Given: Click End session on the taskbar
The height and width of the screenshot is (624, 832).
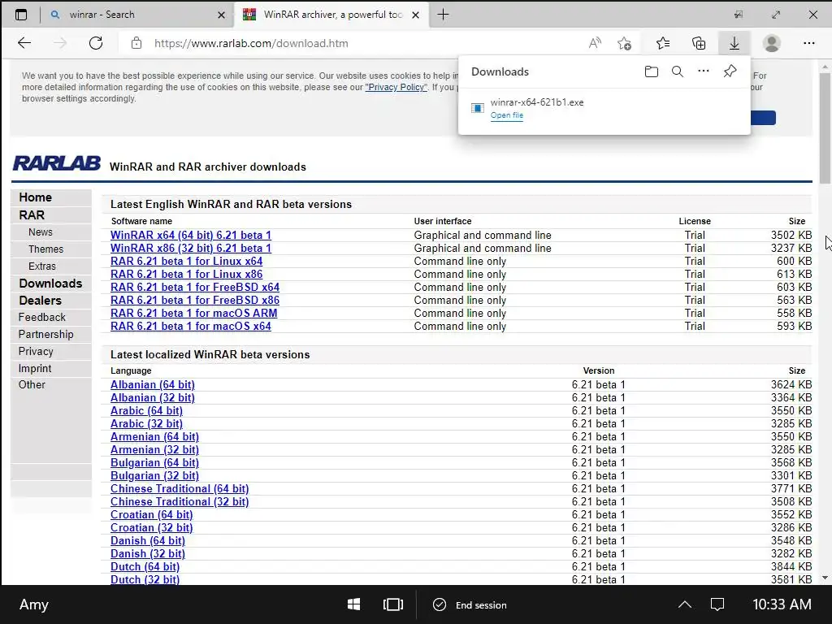Looking at the screenshot, I should (x=470, y=604).
